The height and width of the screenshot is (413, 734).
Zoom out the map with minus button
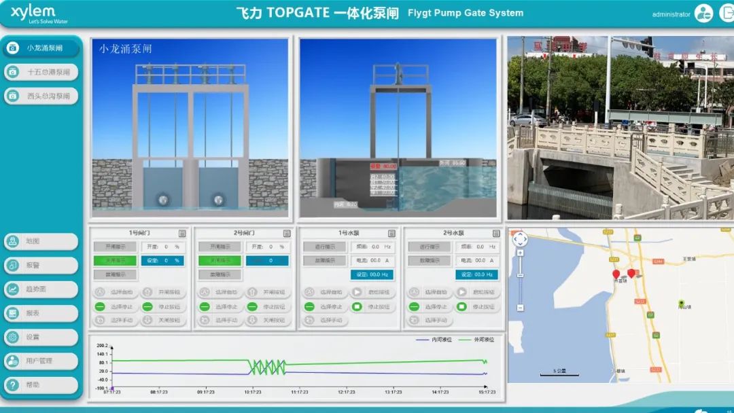coord(520,308)
